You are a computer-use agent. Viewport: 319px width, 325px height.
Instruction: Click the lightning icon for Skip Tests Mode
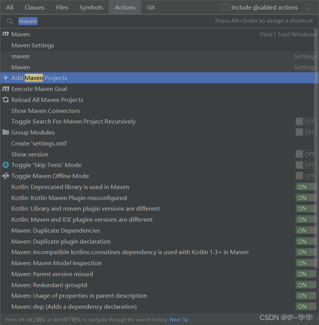(x=5, y=165)
